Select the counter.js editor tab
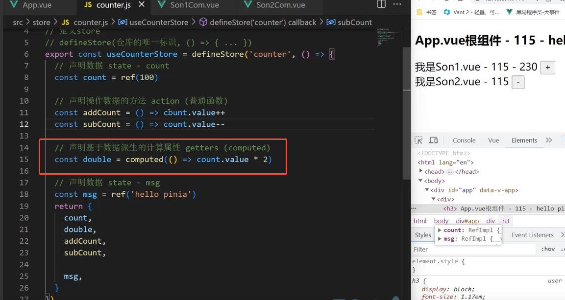This screenshot has height=300, width=565. click(114, 5)
